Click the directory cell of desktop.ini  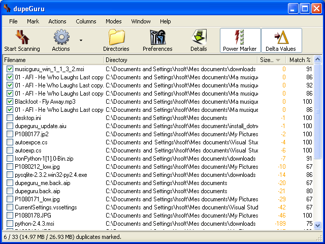point(167,118)
